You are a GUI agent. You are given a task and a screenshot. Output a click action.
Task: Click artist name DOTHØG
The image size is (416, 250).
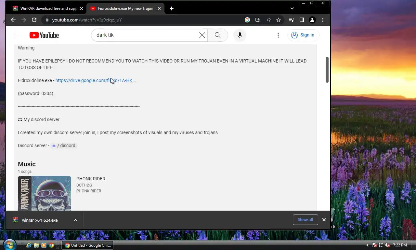(84, 185)
